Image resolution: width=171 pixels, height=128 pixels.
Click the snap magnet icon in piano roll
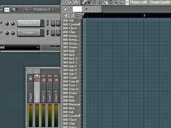[76, 2]
